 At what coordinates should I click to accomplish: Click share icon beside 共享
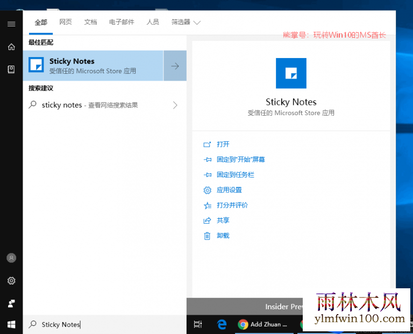(207, 221)
